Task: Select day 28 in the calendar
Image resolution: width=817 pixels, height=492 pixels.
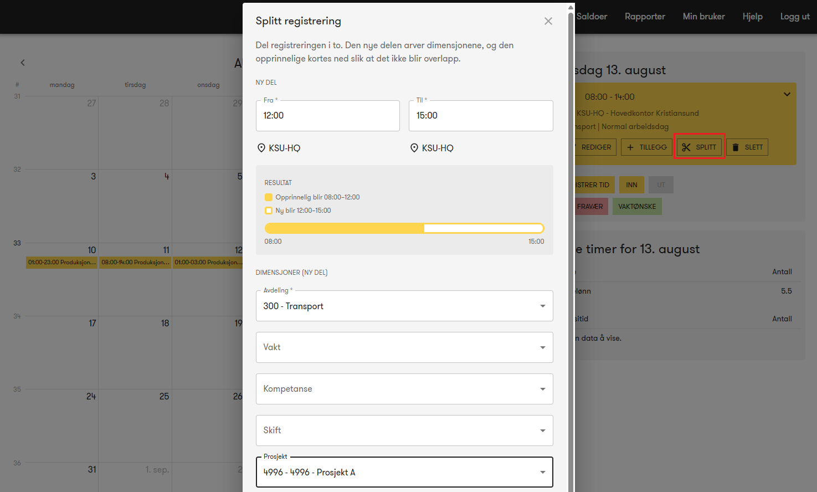Action: [164, 104]
